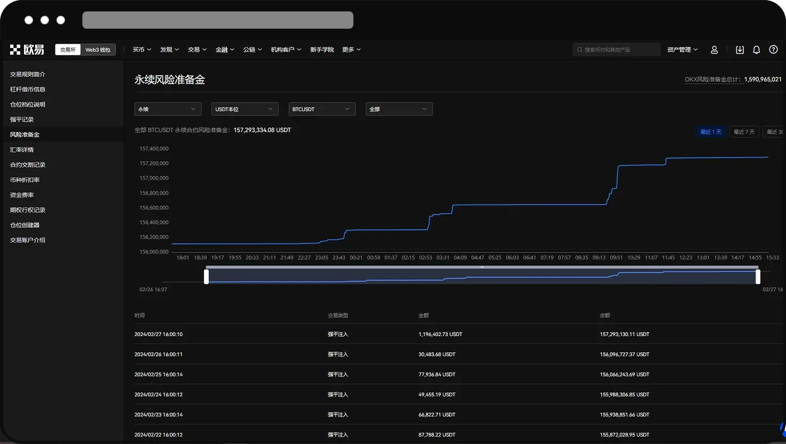786x444 pixels.
Task: Click the browser address bar
Action: click(x=218, y=20)
